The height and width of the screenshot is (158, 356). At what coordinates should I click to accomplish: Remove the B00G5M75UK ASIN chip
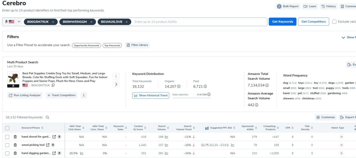click(x=53, y=22)
